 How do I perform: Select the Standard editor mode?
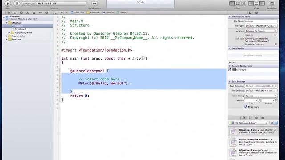pyautogui.click(x=232, y=4)
